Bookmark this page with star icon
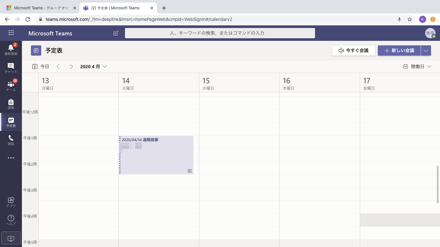440x247 pixels. [410, 19]
